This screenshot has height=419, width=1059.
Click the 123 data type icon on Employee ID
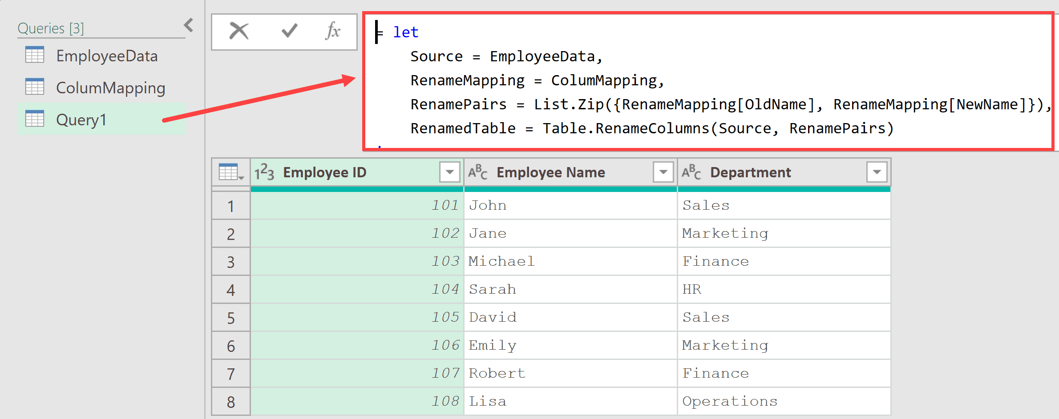[x=265, y=172]
